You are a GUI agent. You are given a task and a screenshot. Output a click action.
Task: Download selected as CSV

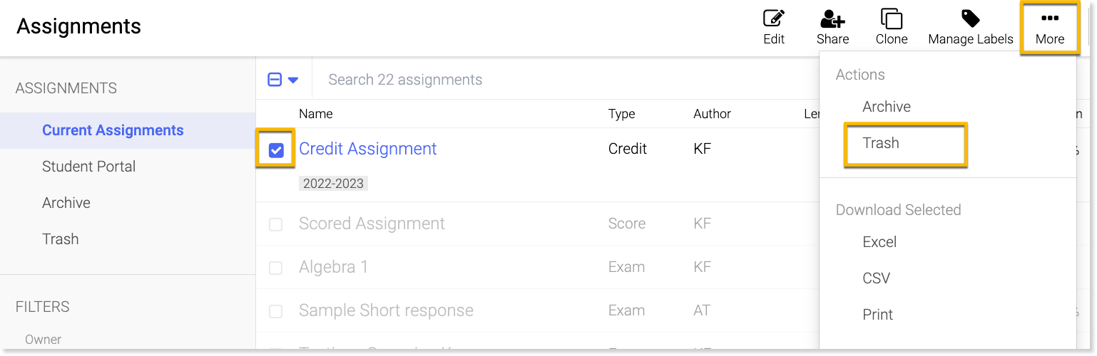point(877,278)
